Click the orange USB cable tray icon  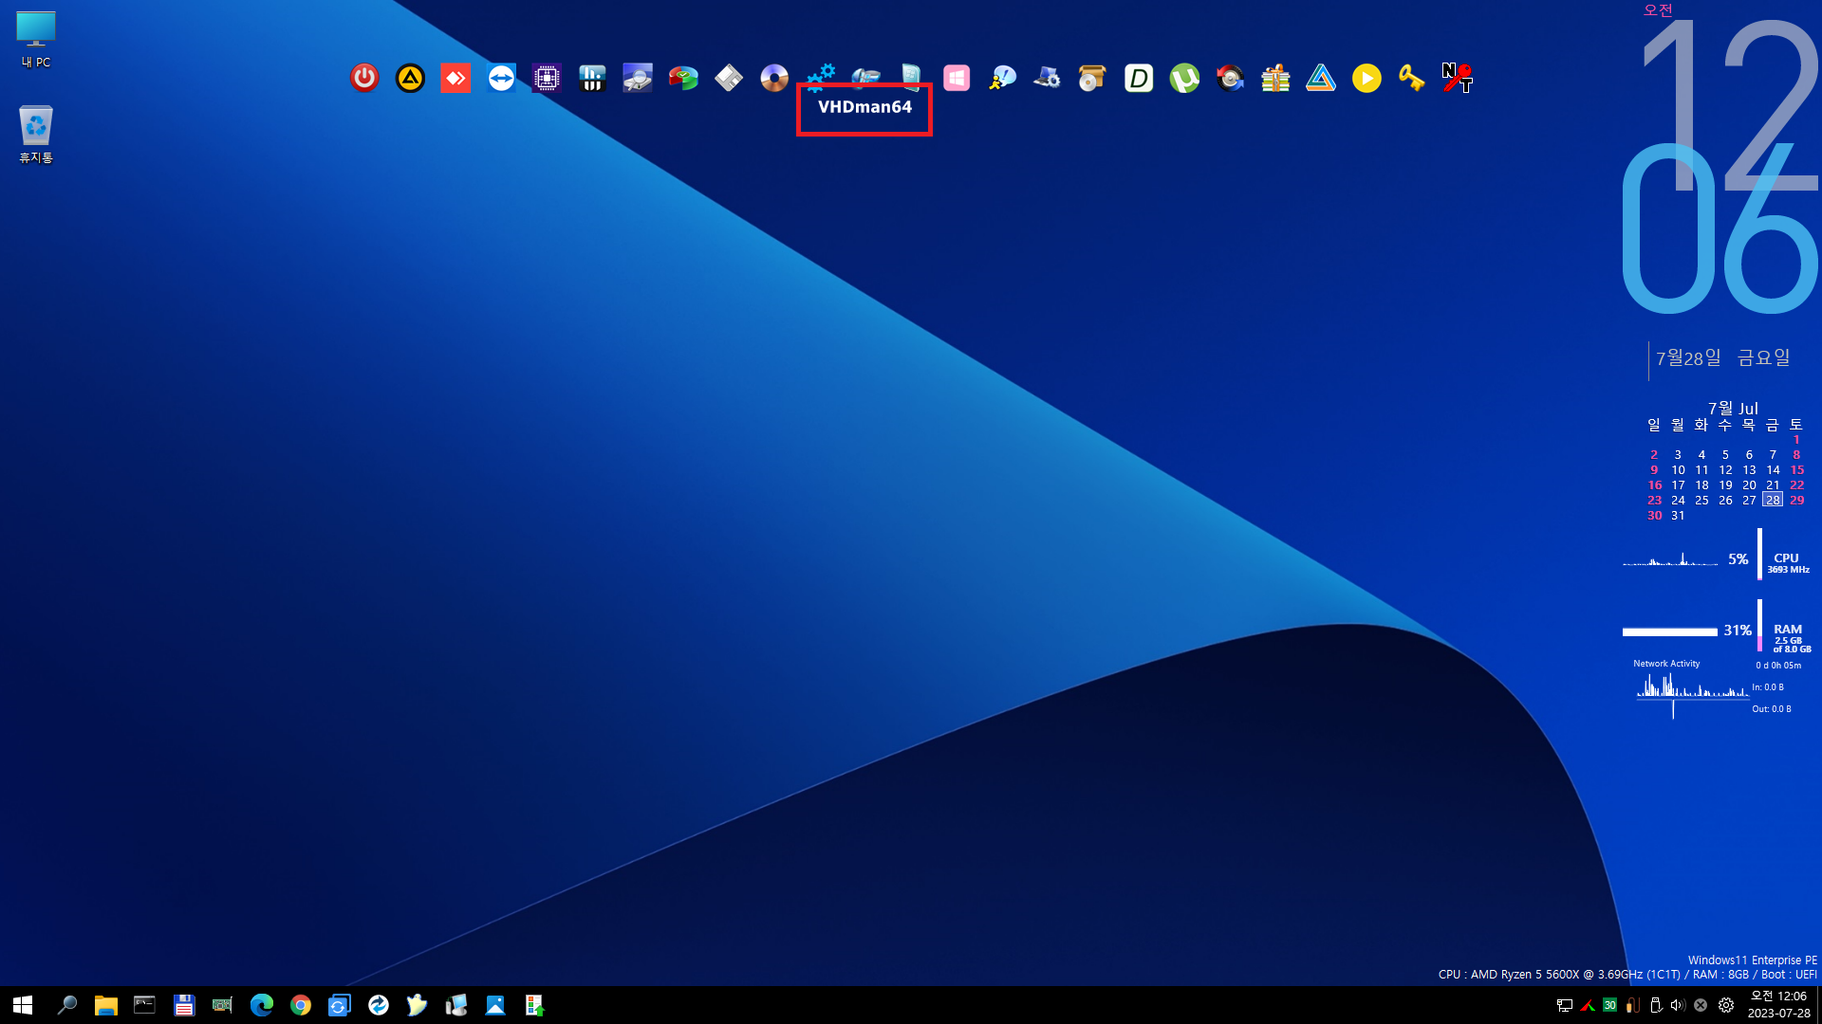(x=1632, y=1005)
